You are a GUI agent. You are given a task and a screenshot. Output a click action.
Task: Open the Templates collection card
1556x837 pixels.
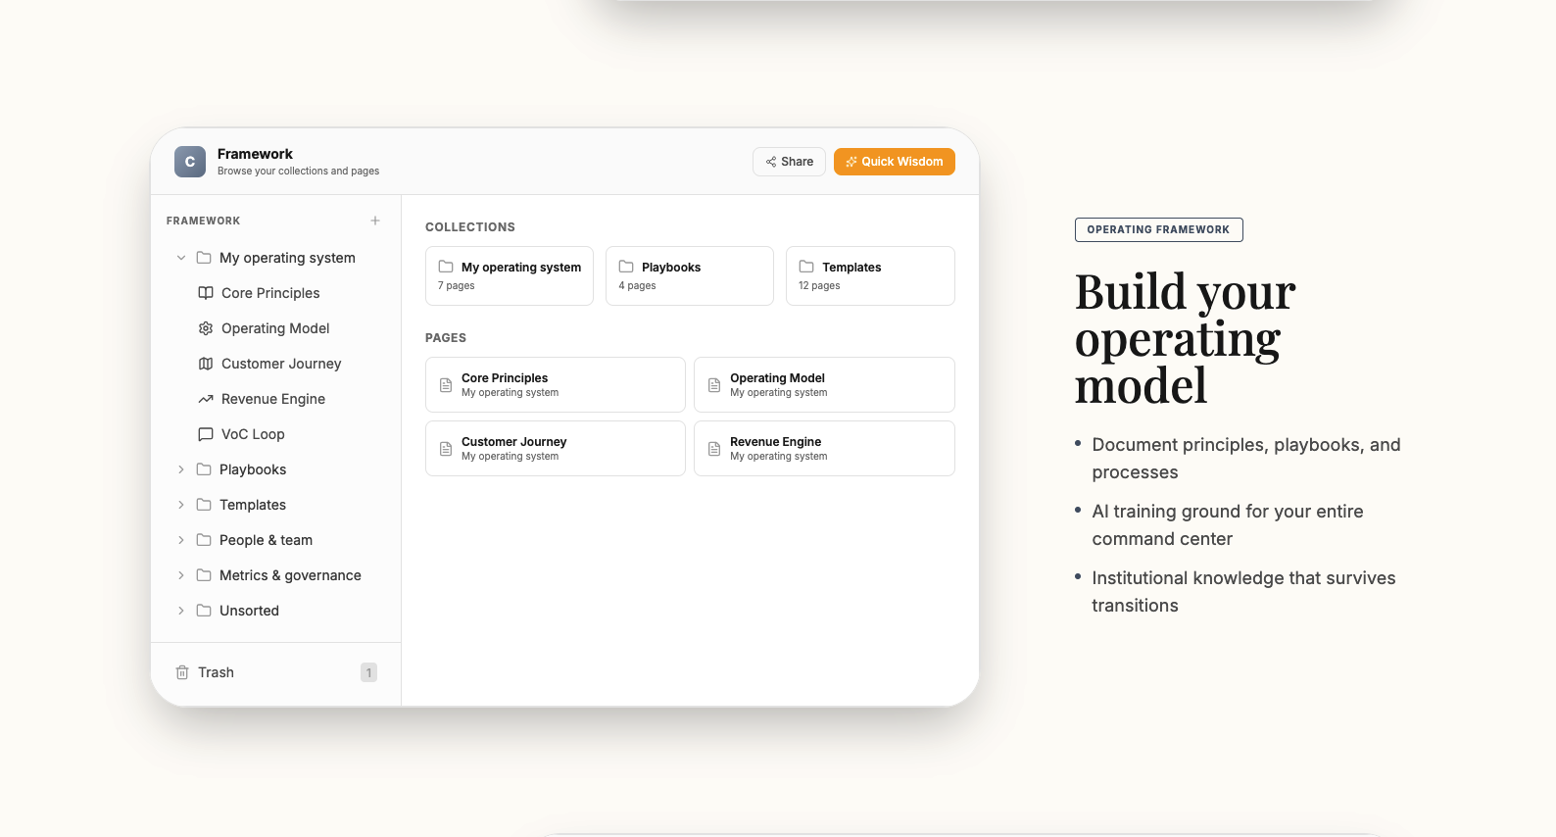coord(870,275)
